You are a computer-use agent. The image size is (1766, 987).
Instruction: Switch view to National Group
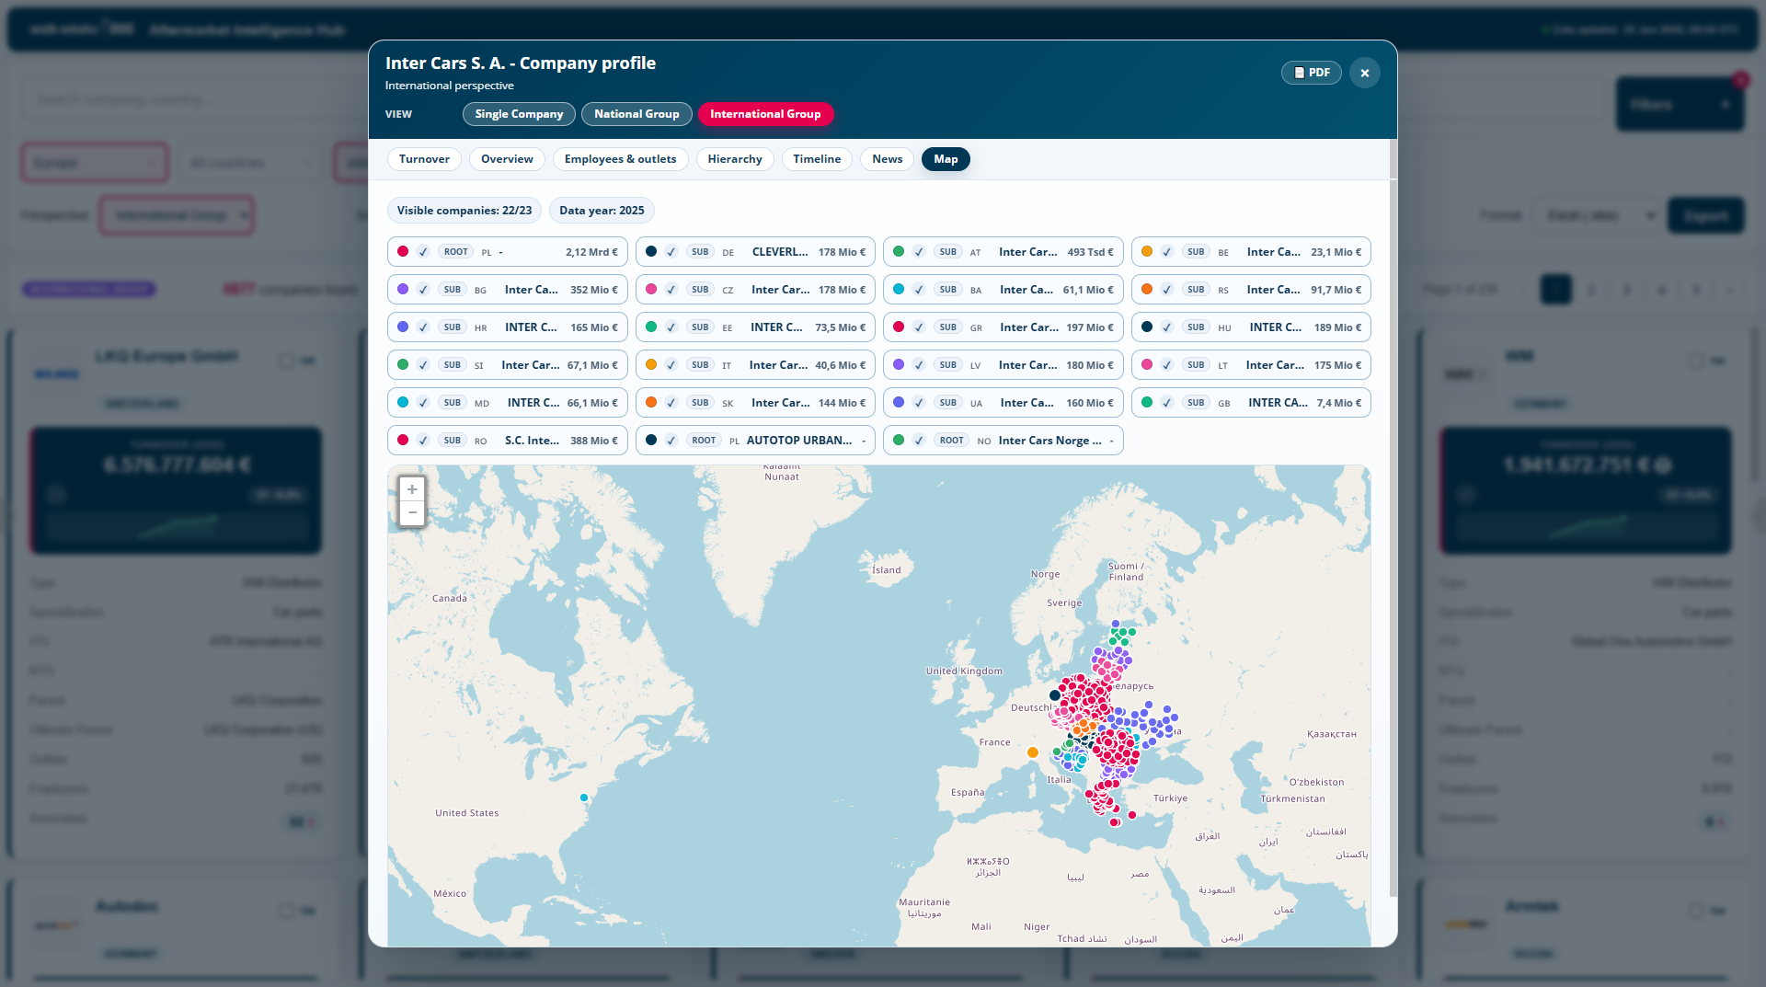636,114
